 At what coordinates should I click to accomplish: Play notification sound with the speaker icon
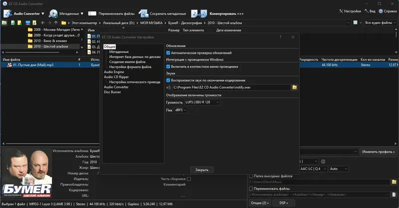point(169,88)
